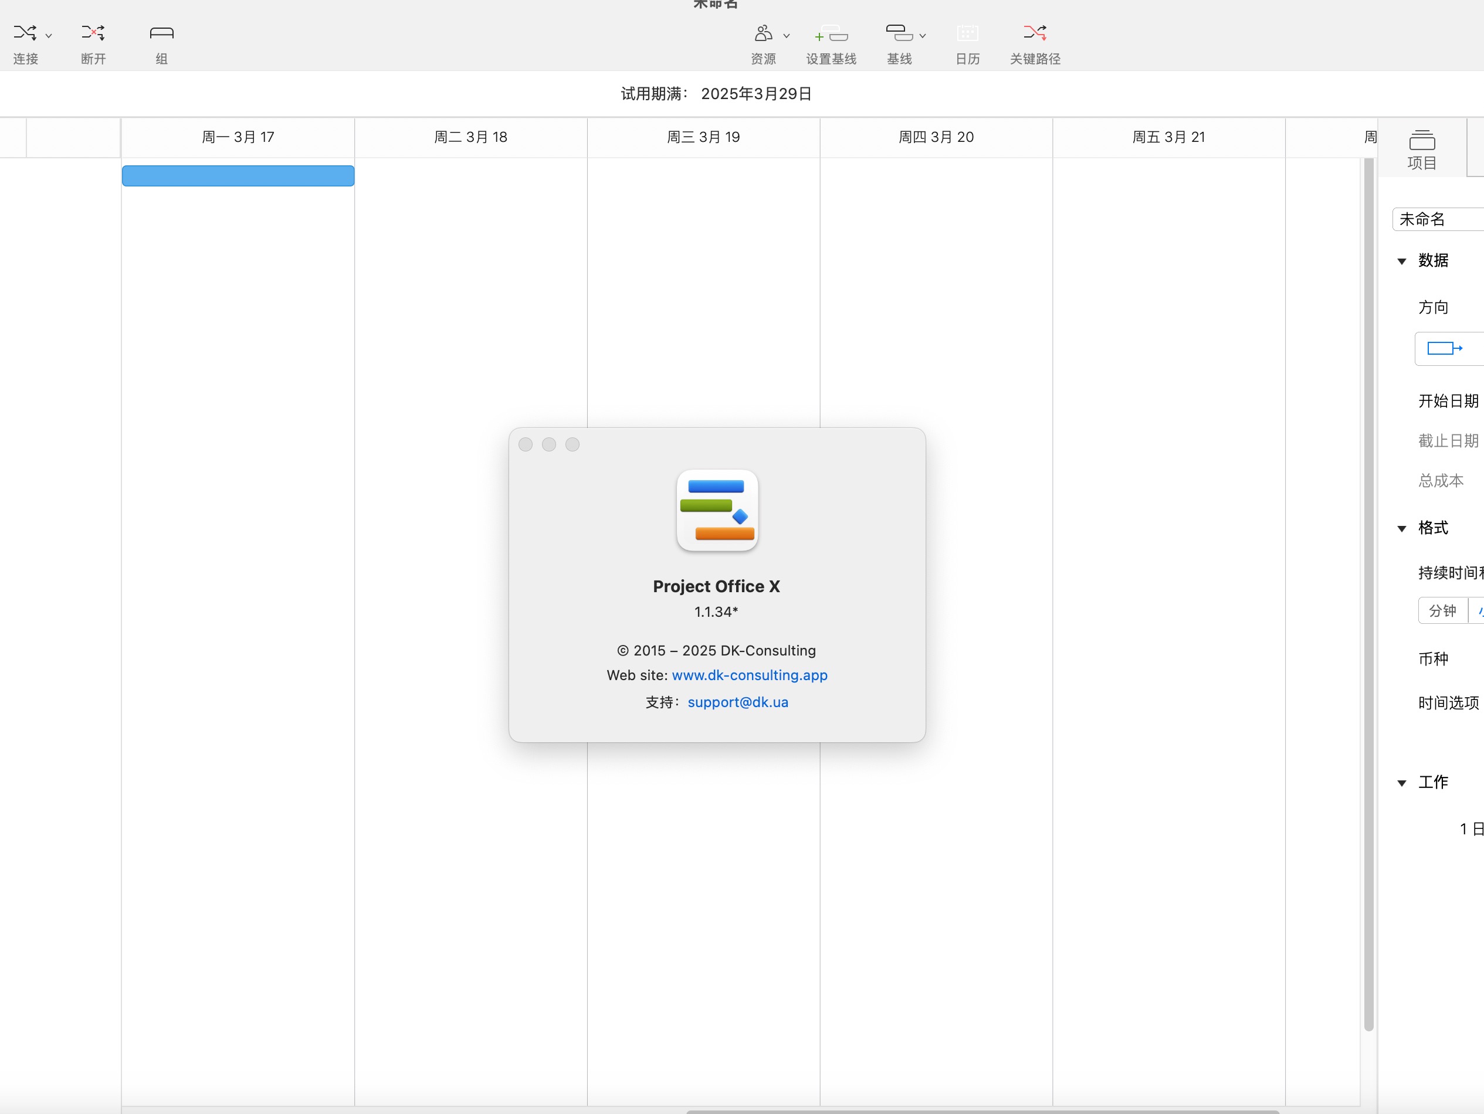Viewport: 1484px width, 1114px height.
Task: Click the vertical scrollbar of the Gantt chart
Action: (x=1368, y=594)
